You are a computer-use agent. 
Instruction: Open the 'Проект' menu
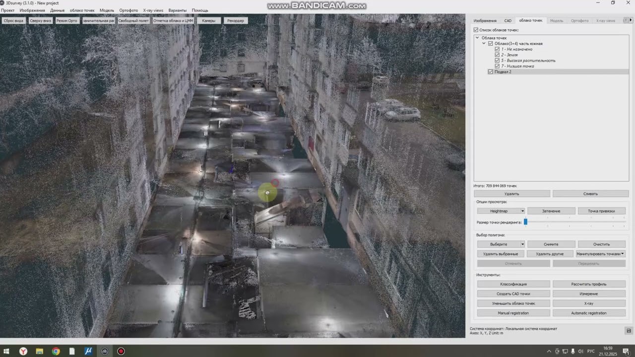(x=7, y=10)
